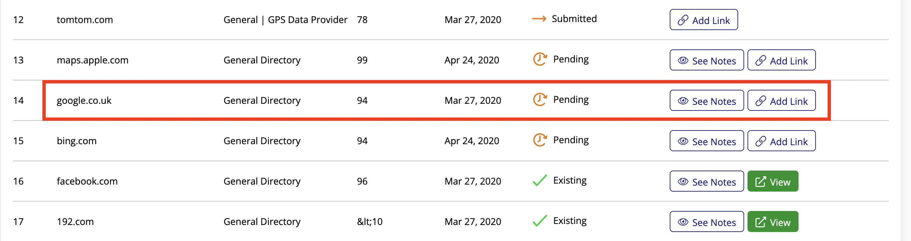
Task: Open See Notes for bing.com
Action: [706, 141]
